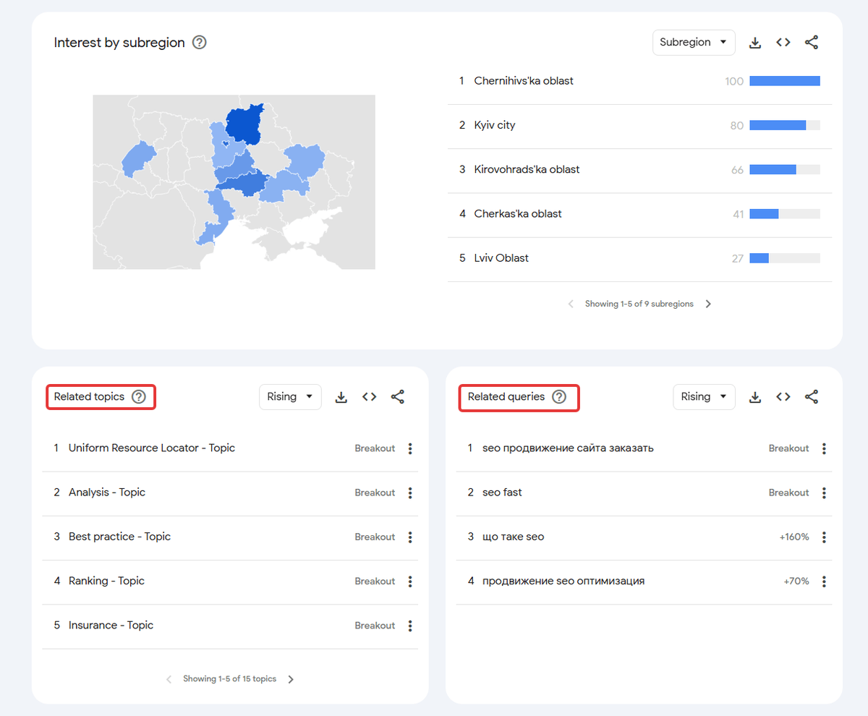
Task: Open more options for seo fast query
Action: click(x=824, y=493)
